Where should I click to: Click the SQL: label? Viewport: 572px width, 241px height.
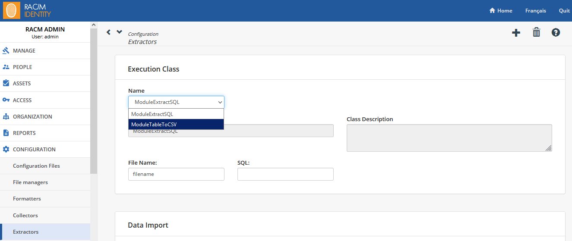click(243, 163)
